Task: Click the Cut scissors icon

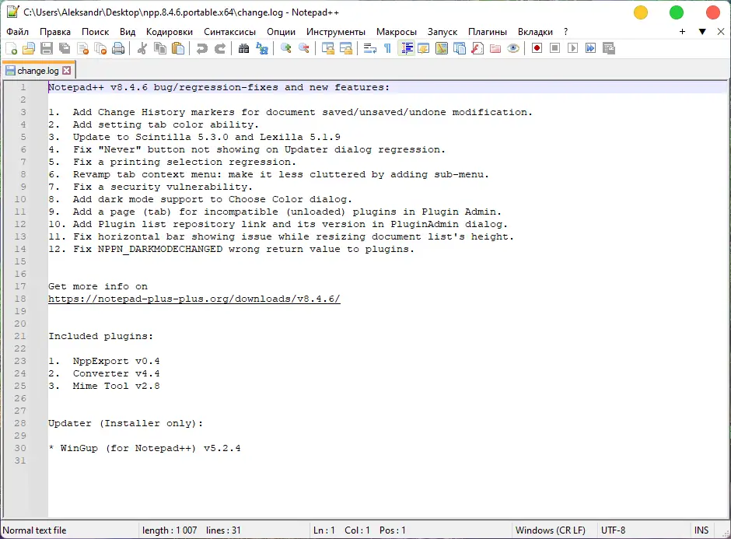Action: click(142, 48)
